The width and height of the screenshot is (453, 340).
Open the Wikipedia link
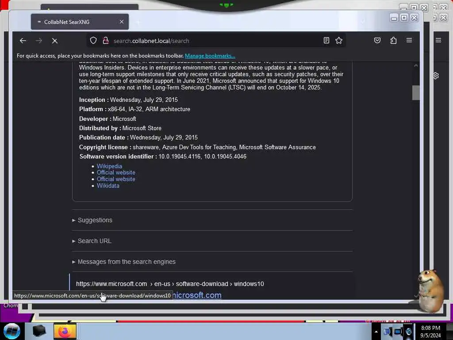[x=109, y=166]
